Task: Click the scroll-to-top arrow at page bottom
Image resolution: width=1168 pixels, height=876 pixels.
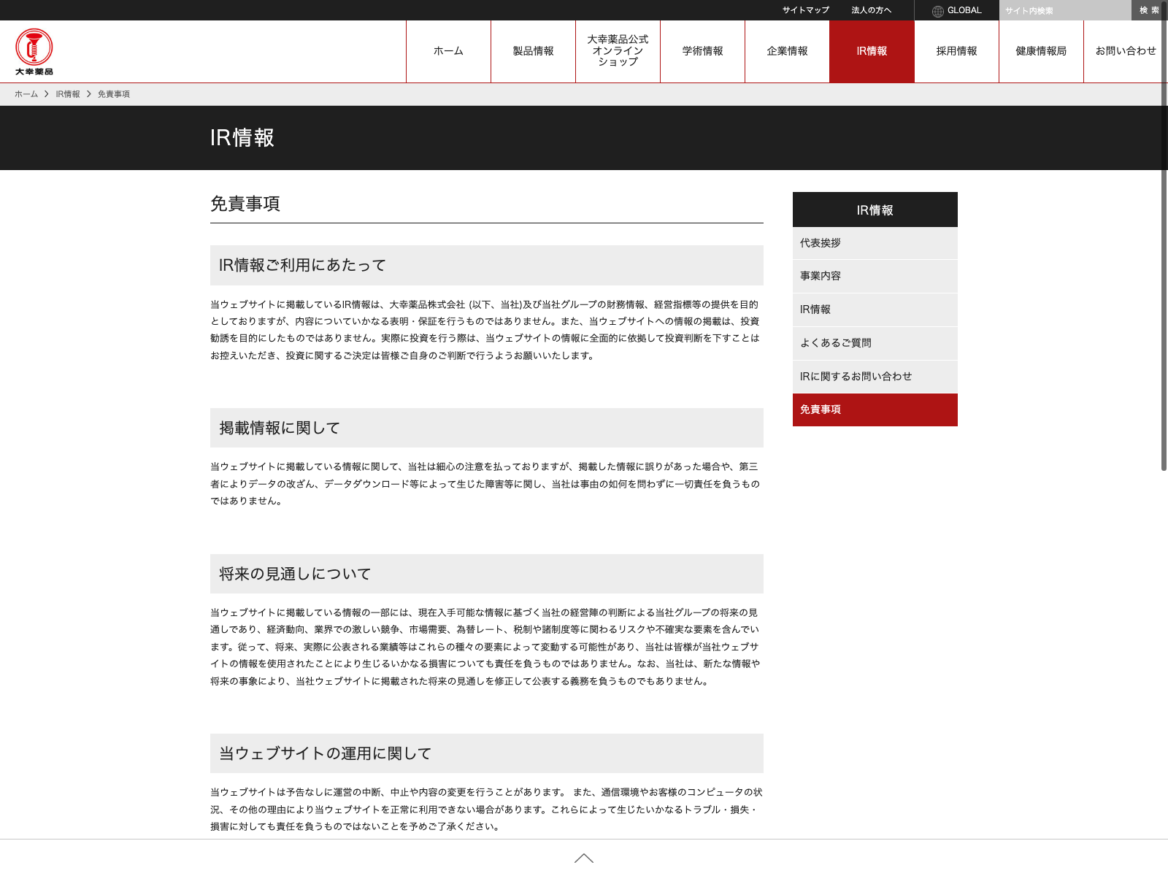Action: [x=583, y=858]
